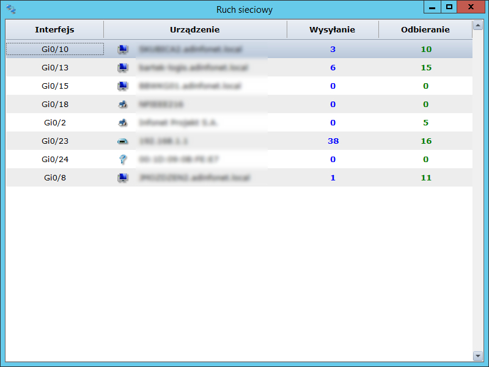Click the received value 15 for Gi0/13

click(426, 67)
